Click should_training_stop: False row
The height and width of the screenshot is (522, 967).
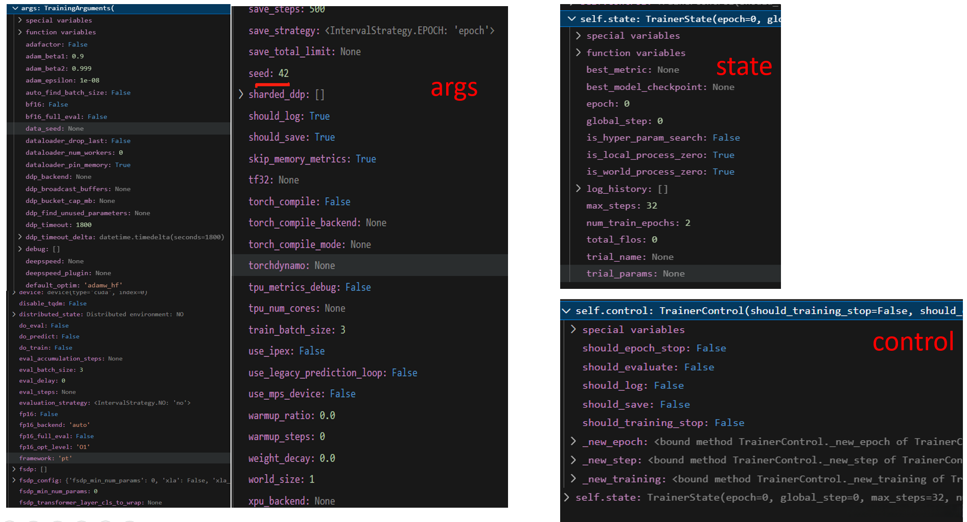663,423
